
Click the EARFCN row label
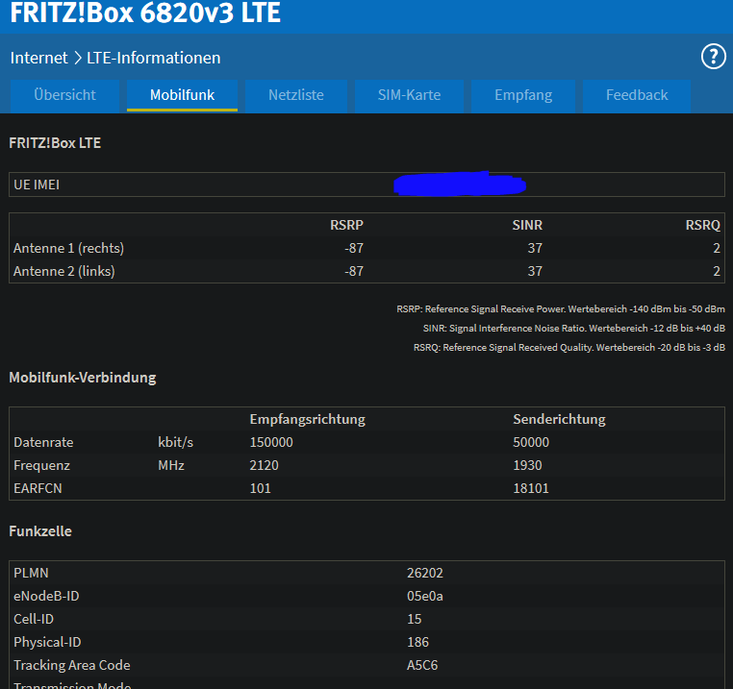38,488
